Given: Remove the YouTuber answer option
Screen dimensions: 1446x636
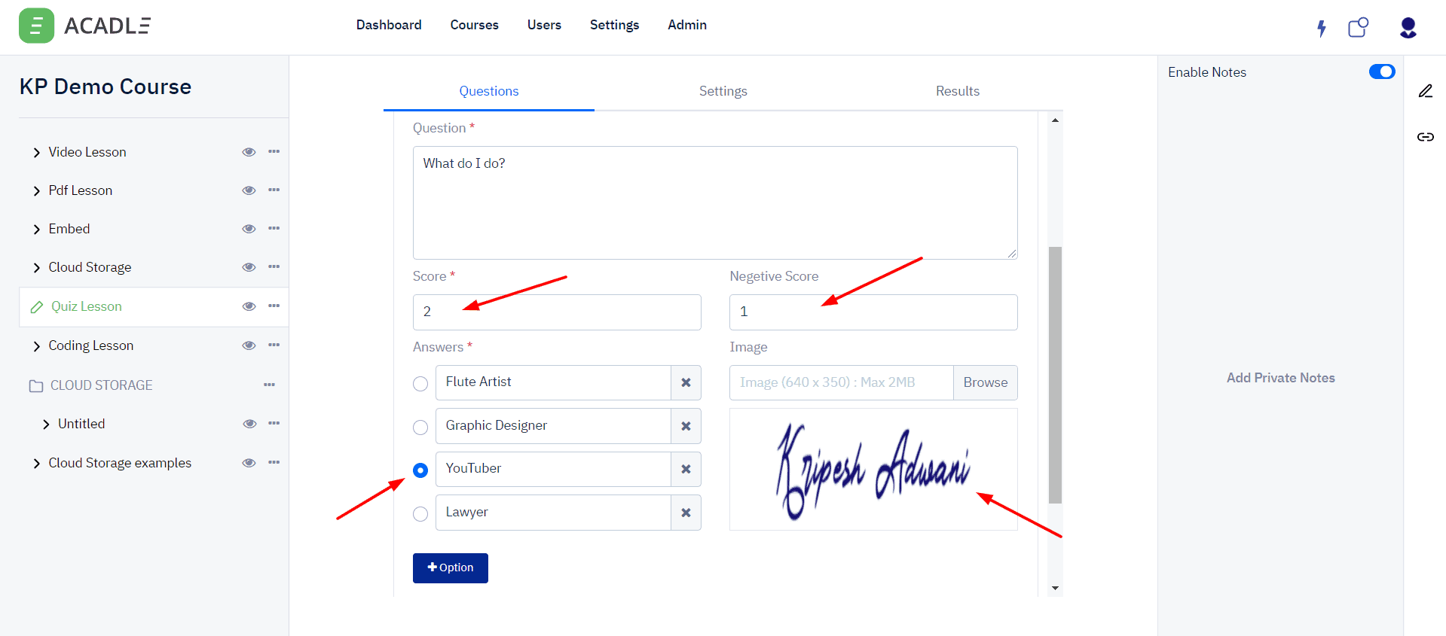Looking at the screenshot, I should click(x=686, y=469).
